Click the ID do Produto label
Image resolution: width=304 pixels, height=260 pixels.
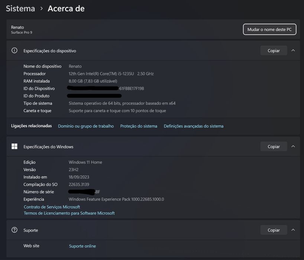(x=36, y=96)
